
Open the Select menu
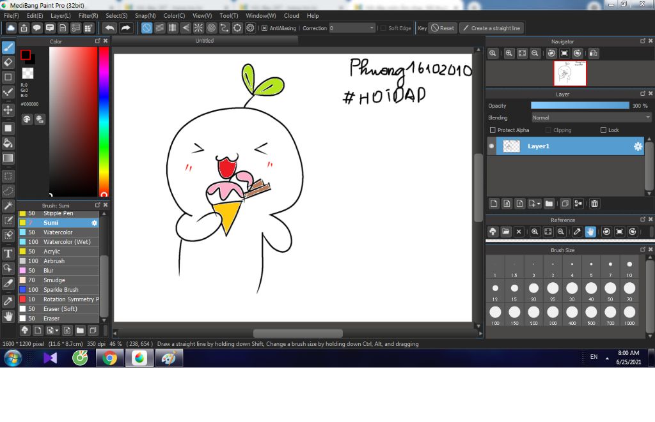coord(116,15)
